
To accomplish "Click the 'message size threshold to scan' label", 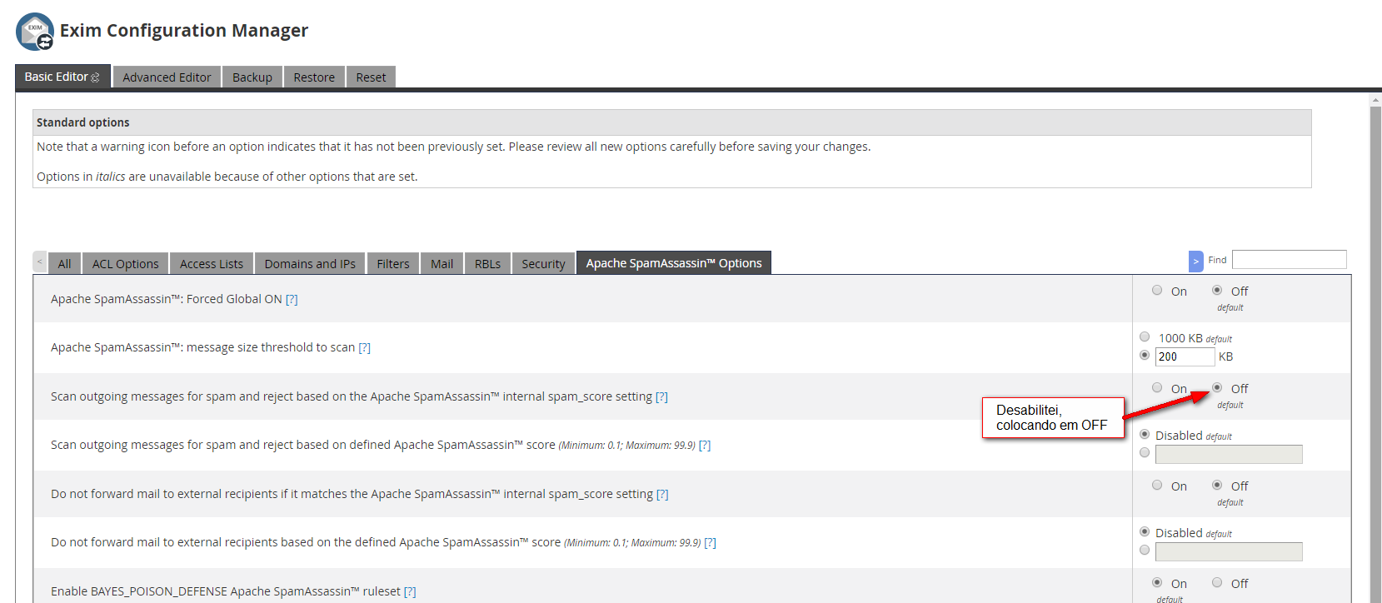I will click(203, 347).
